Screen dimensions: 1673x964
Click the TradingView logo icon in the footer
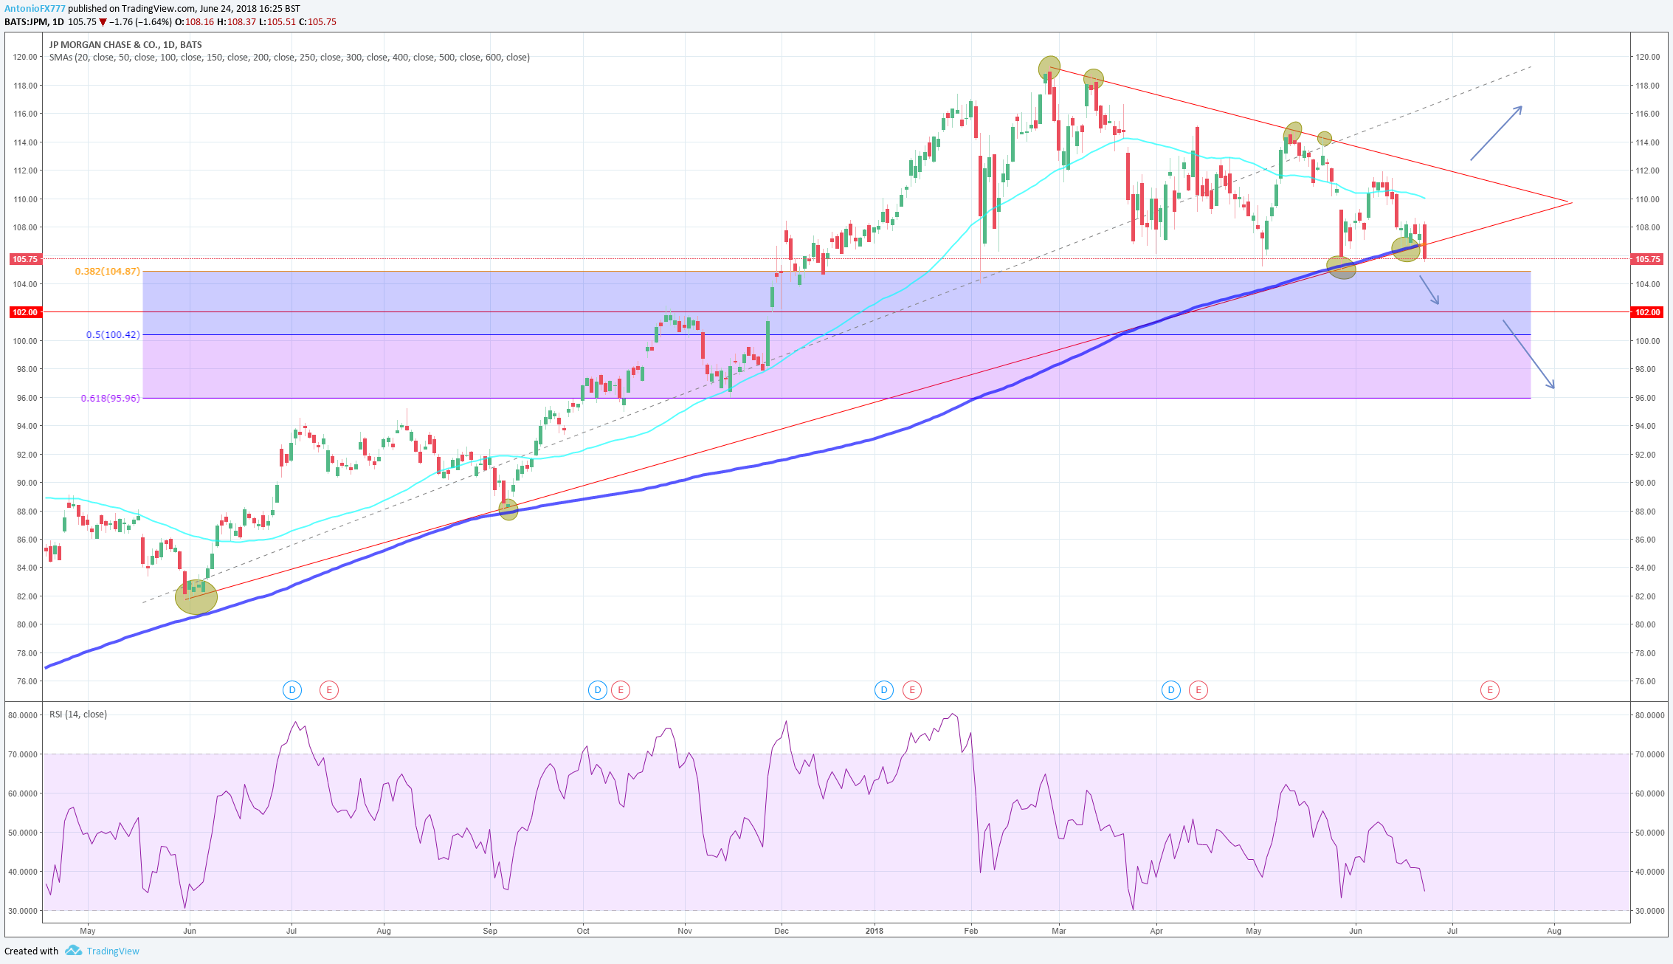click(x=73, y=950)
